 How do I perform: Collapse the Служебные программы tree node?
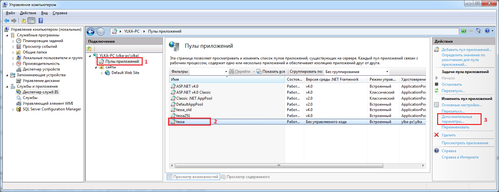coord(7,35)
